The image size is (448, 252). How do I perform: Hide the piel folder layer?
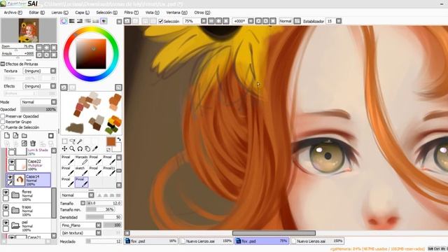pos(6,223)
